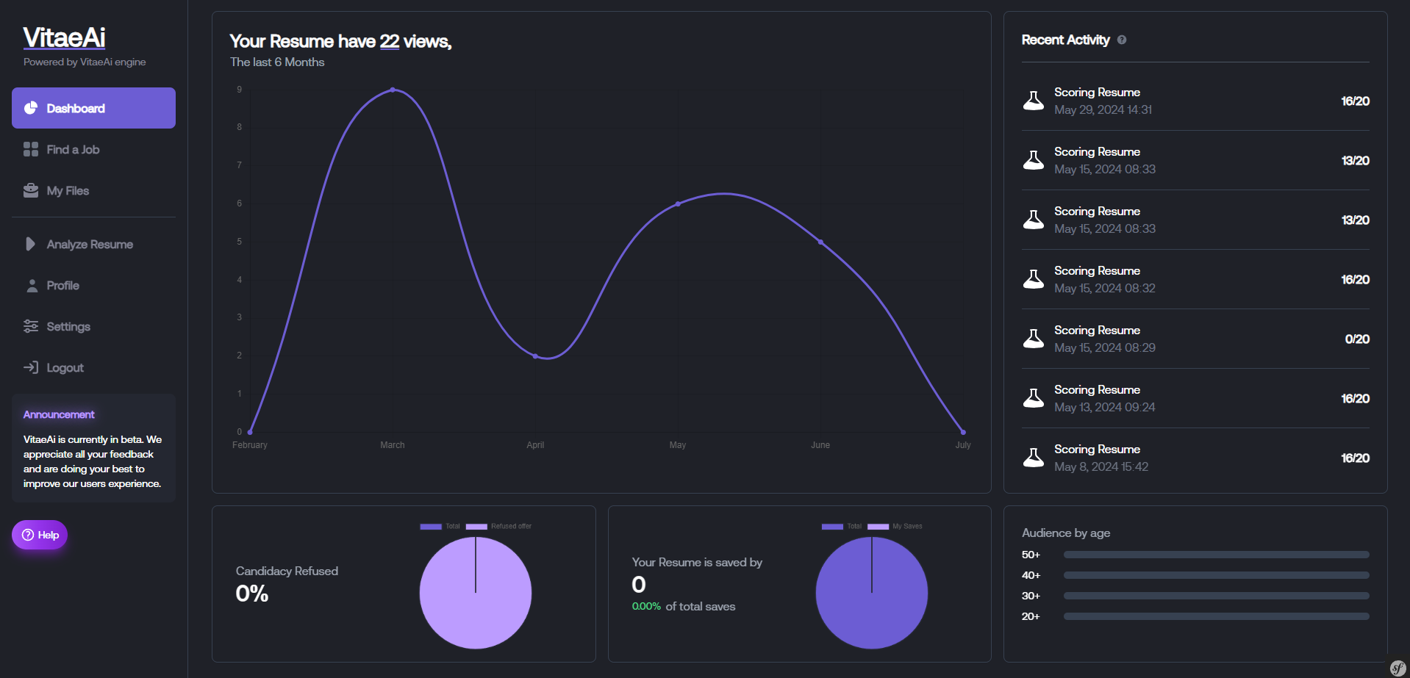Click the Announcement heading

(x=59, y=414)
